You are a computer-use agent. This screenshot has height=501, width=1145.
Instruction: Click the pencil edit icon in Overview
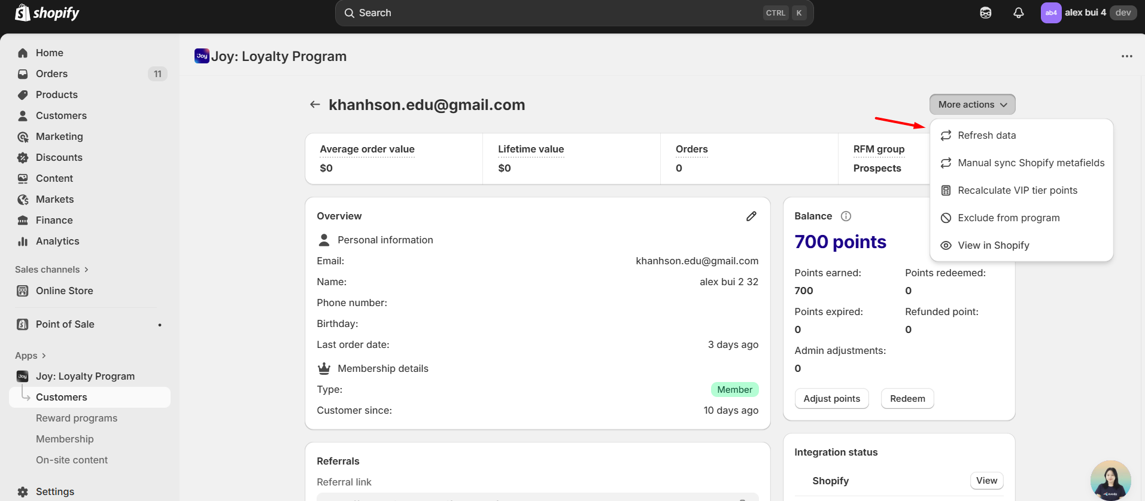[x=751, y=216]
